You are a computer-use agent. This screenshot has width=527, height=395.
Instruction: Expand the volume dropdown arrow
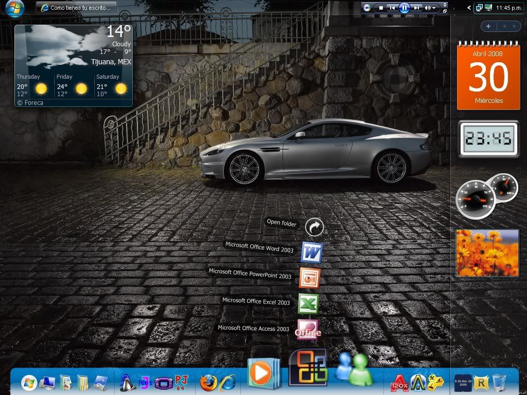point(434,8)
